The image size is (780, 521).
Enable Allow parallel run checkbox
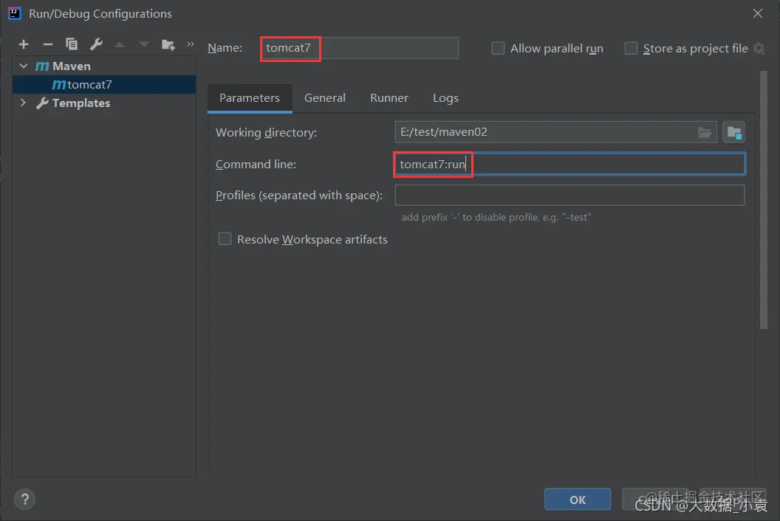click(498, 48)
